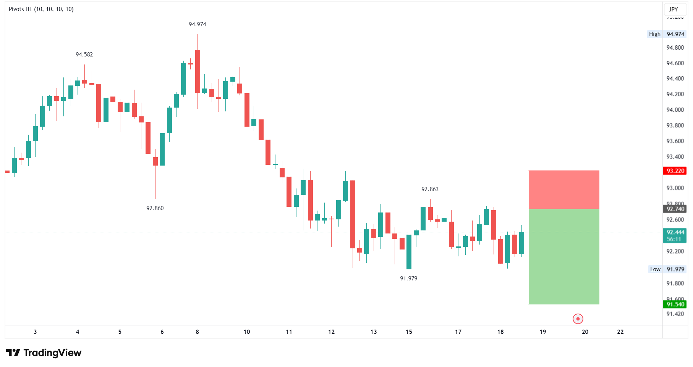Click the 94.974 pivot high label

(198, 24)
